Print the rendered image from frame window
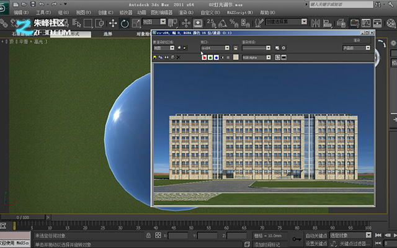 tap(172, 58)
